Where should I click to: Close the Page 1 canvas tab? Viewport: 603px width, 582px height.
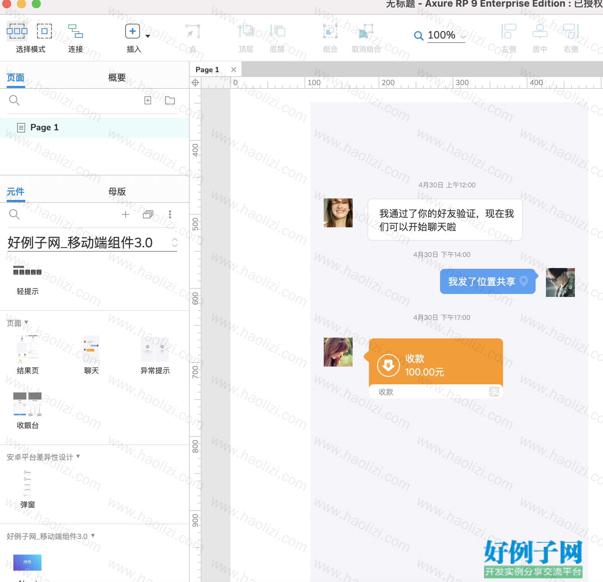click(234, 70)
